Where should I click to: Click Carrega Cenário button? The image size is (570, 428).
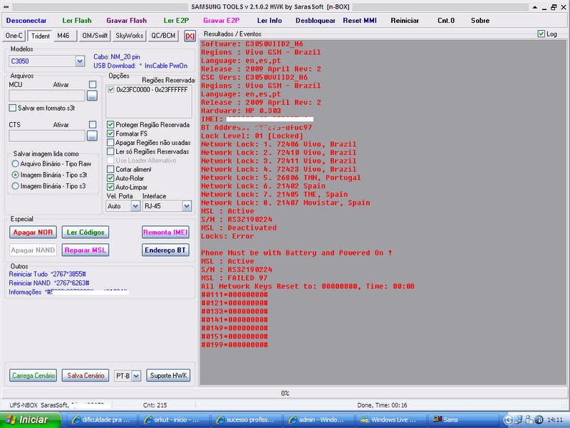33,376
